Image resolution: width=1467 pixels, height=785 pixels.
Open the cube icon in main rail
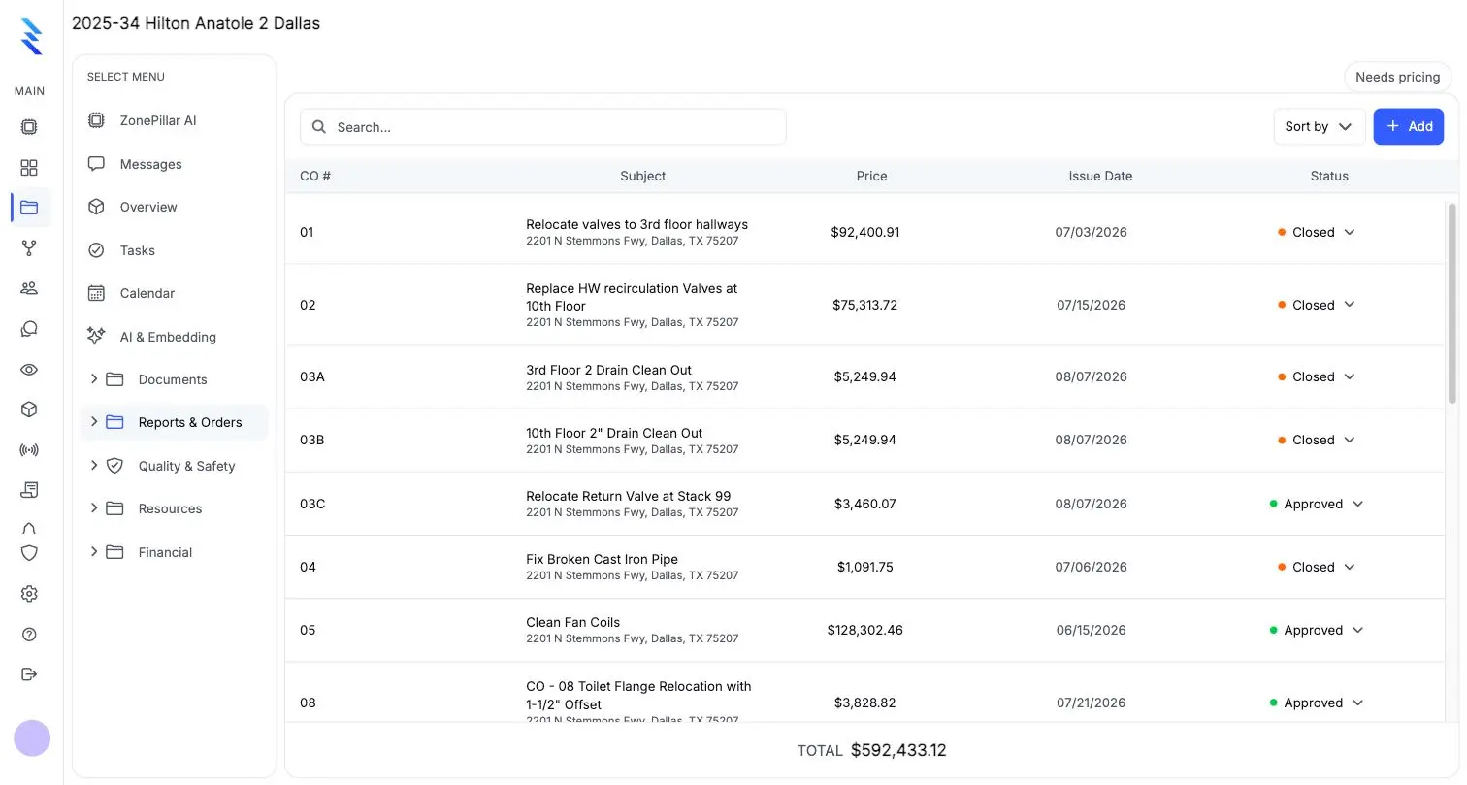(29, 409)
